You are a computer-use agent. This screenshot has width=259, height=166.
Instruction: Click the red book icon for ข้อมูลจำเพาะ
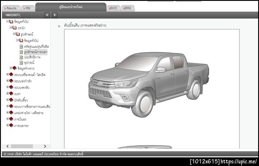tap(15, 68)
